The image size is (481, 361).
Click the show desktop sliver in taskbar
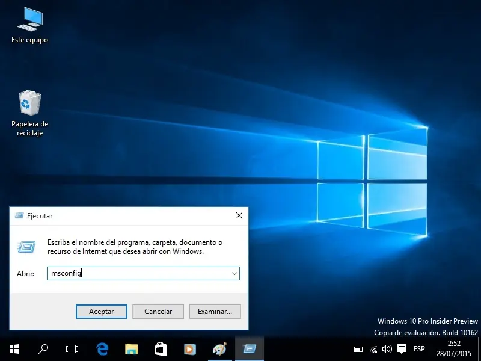479,349
